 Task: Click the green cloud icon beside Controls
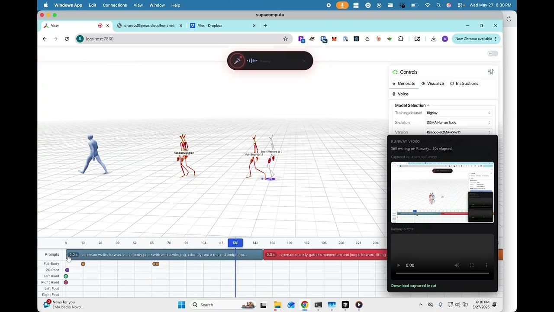click(x=395, y=72)
